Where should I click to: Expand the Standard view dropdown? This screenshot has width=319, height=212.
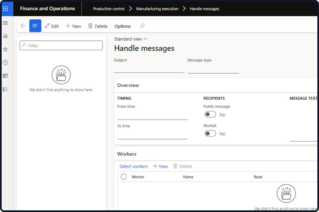(x=131, y=39)
